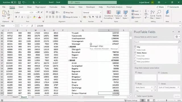Viewport: 182px width, 102px height.
Task: Open the PivotTable Analyze tab
Action: tap(114, 7)
